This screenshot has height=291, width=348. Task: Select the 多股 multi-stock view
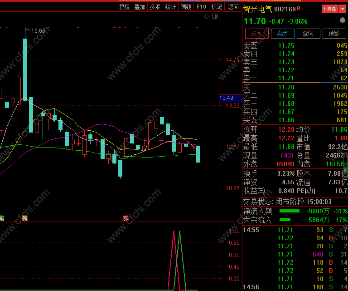[155, 7]
